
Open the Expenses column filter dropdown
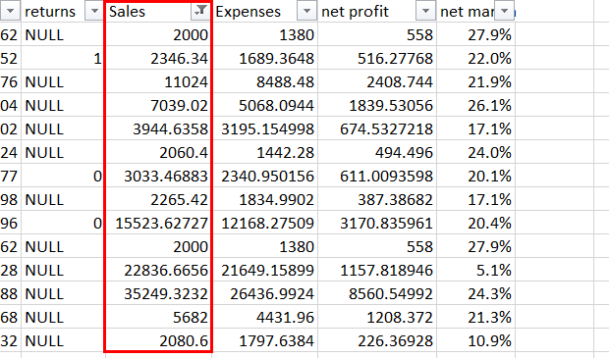[x=306, y=12]
